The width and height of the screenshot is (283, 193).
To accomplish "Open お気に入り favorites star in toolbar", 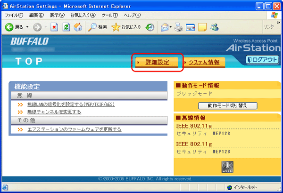I will coord(126,27).
